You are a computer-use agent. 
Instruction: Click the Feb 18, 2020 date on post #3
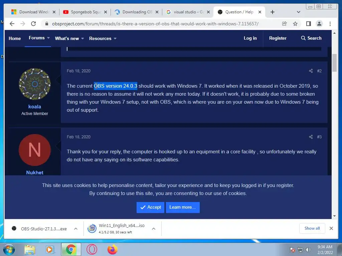click(x=78, y=137)
